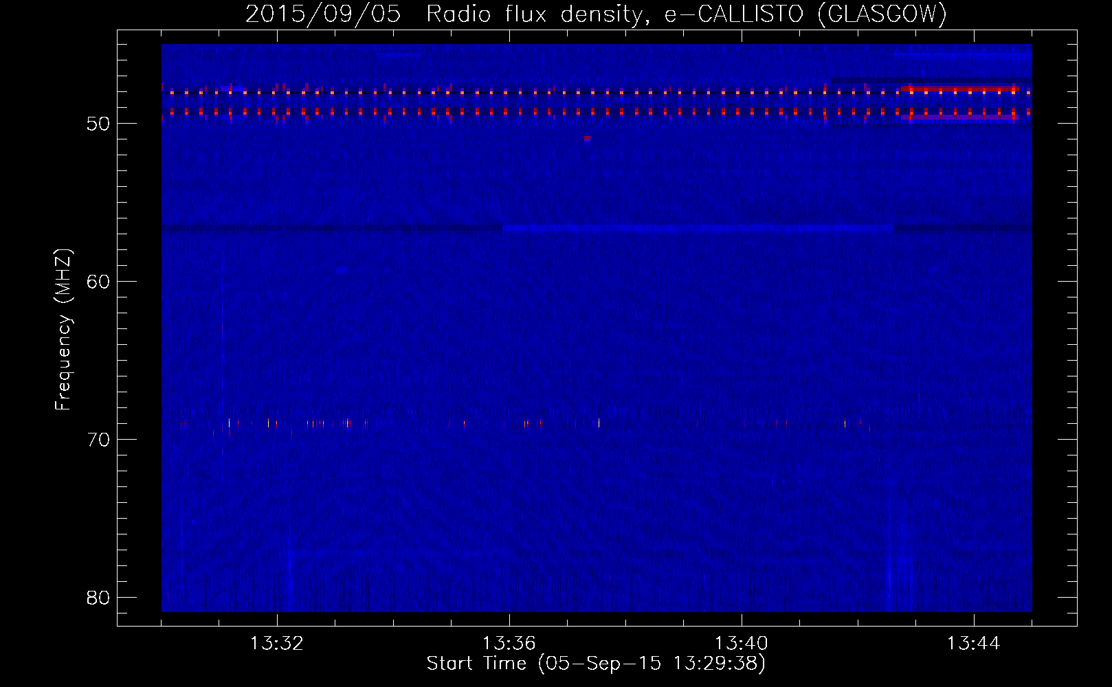
Task: Click the 13:44 time tick label
Action: 974,644
